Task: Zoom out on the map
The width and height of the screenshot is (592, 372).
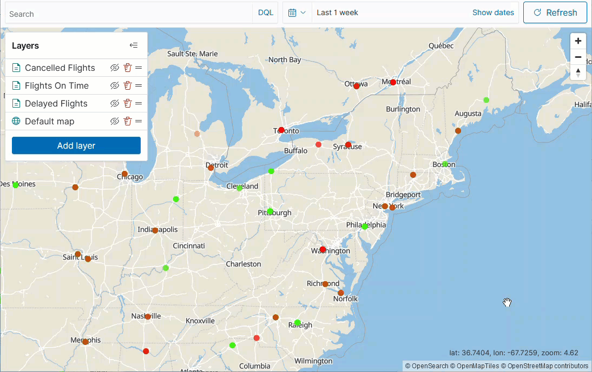Action: 578,57
